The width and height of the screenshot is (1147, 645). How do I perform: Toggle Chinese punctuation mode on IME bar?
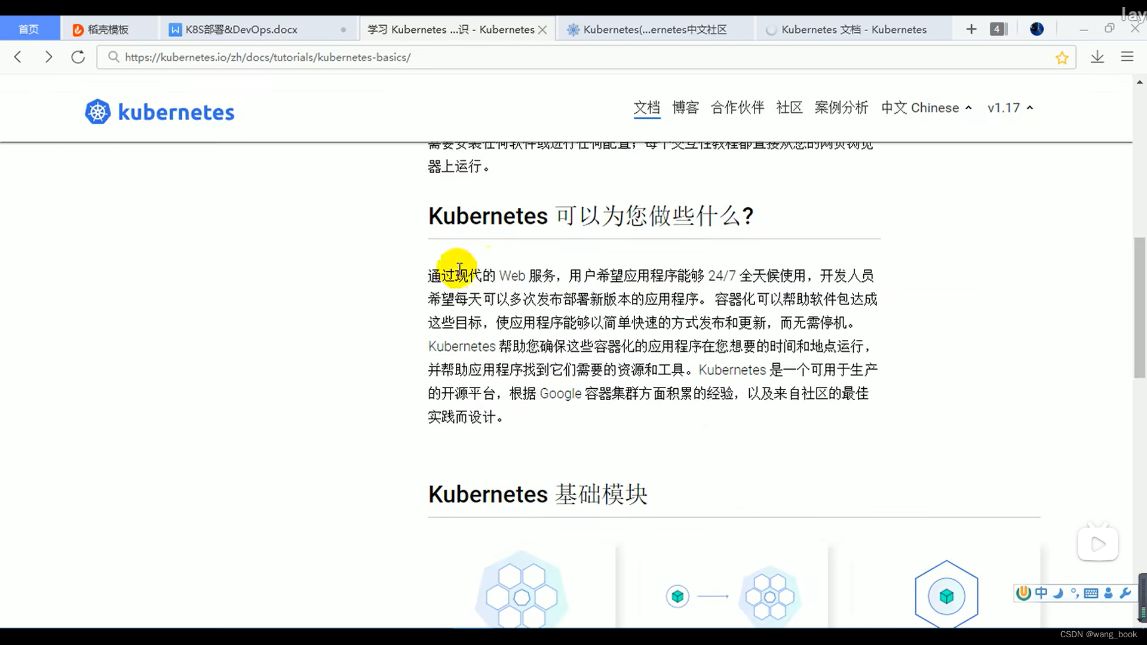click(x=1075, y=593)
